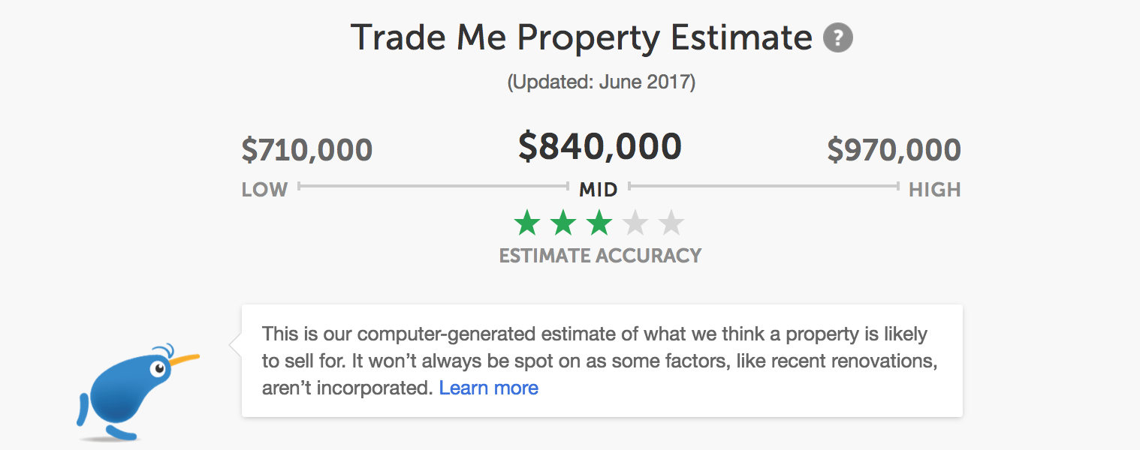Click the range line between MID and HIGH

tap(764, 186)
